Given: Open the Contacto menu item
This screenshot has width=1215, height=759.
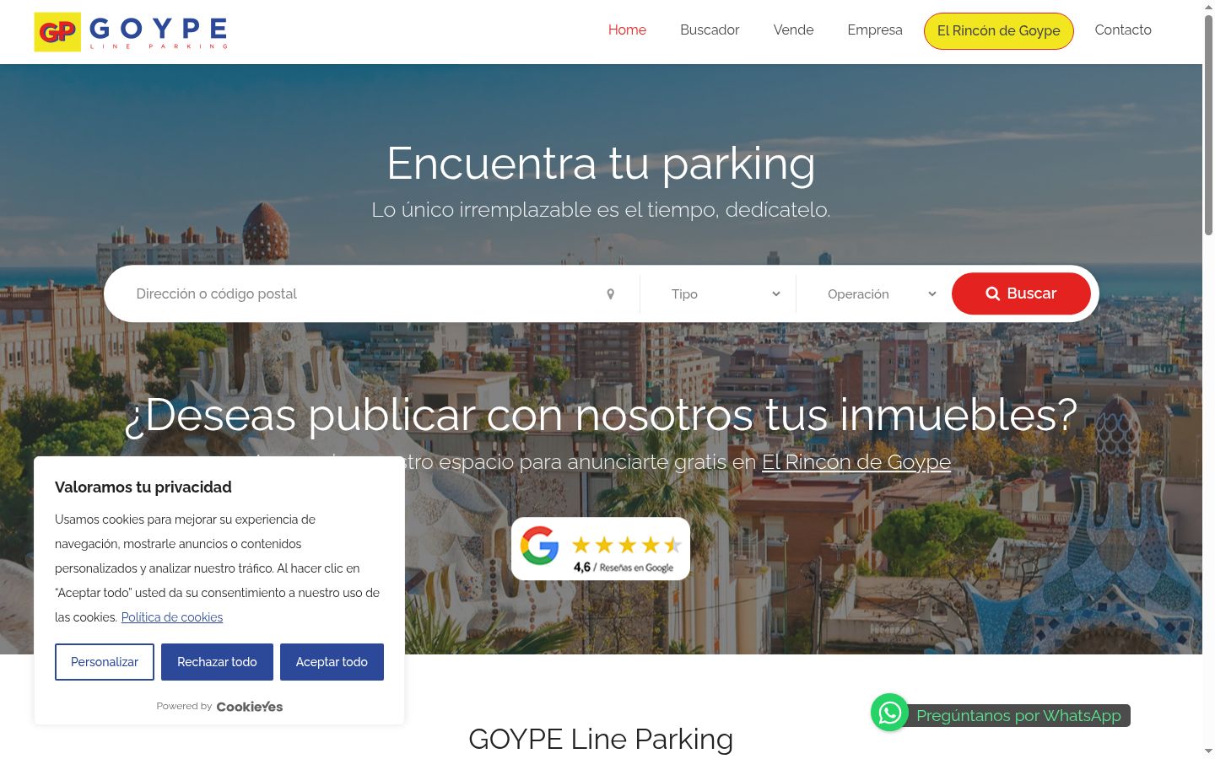Looking at the screenshot, I should (1123, 30).
